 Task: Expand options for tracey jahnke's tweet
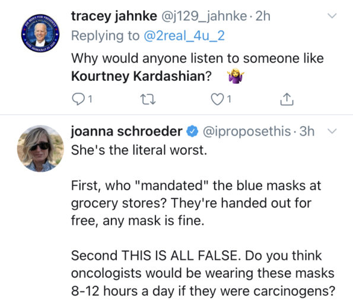[332, 16]
